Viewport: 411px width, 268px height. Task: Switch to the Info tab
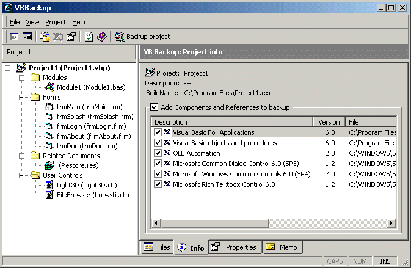(191, 248)
